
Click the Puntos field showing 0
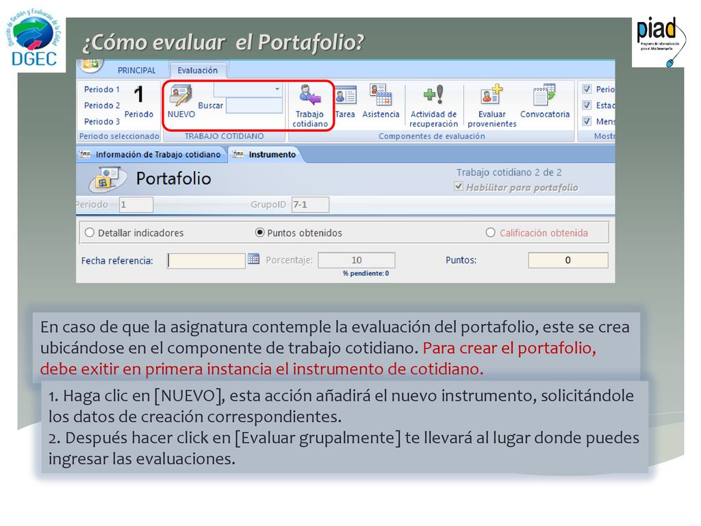(x=568, y=260)
